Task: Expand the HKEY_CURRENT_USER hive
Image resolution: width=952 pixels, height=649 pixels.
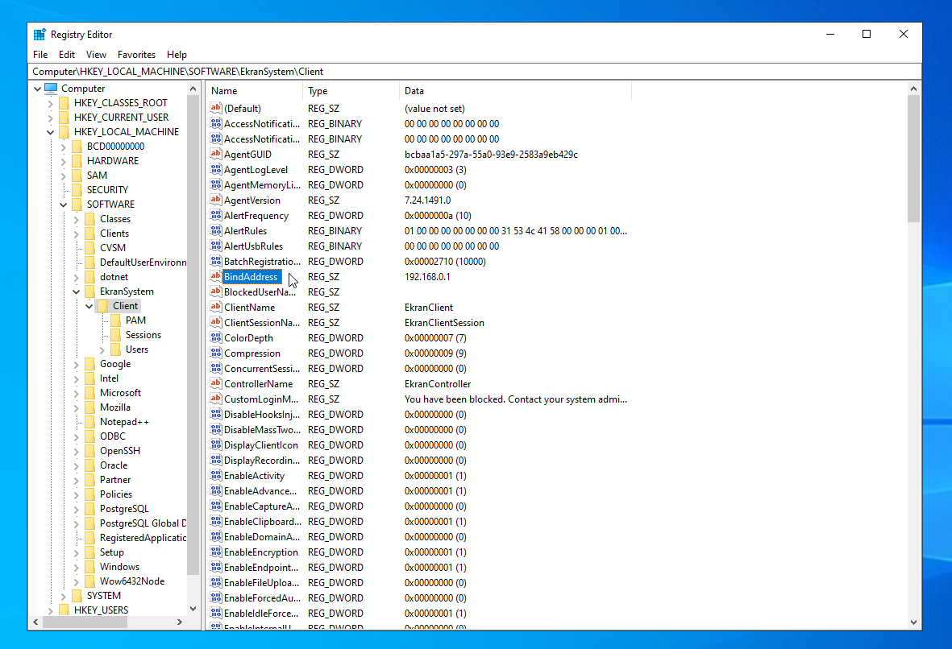Action: click(51, 118)
